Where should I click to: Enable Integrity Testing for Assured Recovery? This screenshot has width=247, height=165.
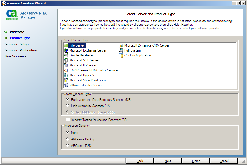click(67, 120)
